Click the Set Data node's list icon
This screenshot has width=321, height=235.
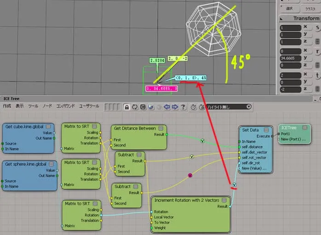[266, 130]
